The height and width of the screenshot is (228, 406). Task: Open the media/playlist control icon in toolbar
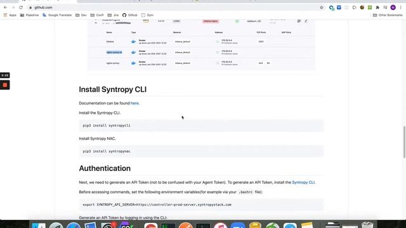pyautogui.click(x=385, y=8)
